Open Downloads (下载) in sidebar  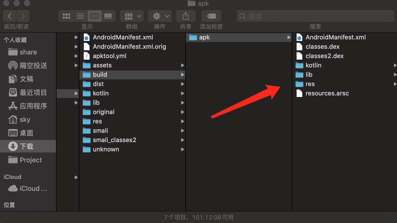28,147
